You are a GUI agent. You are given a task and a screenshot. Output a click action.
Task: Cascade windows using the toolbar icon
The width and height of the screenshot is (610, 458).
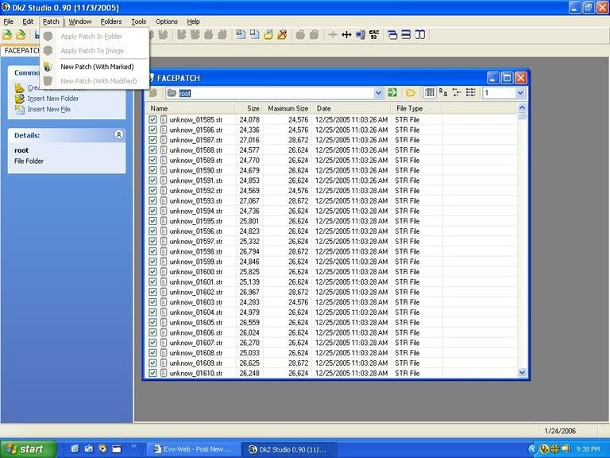pyautogui.click(x=392, y=35)
